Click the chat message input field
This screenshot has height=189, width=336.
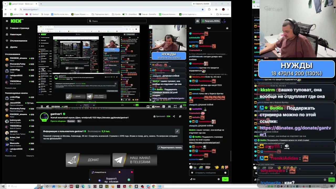tap(209, 173)
